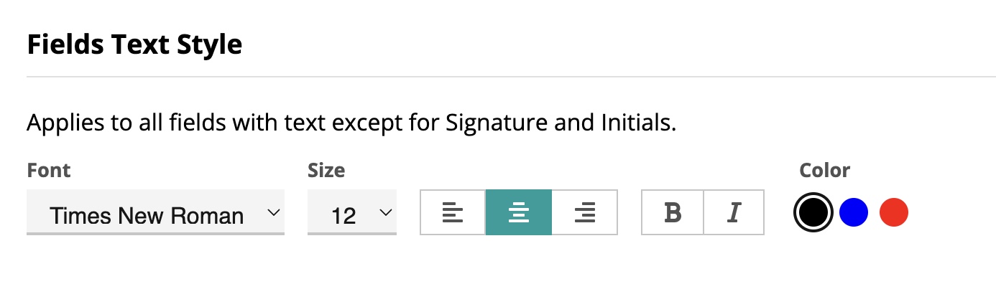Open the Times New Roman font dropdown
The width and height of the screenshot is (996, 284).
tap(155, 212)
